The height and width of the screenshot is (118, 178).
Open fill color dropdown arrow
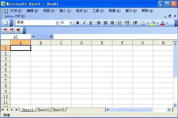point(157,23)
